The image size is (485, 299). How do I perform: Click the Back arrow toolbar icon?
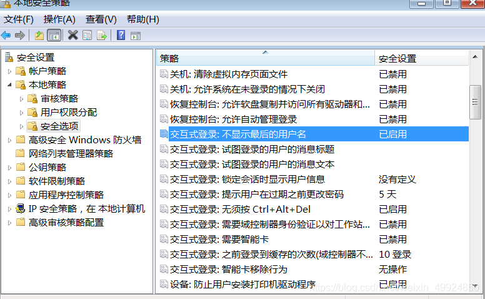(6, 35)
